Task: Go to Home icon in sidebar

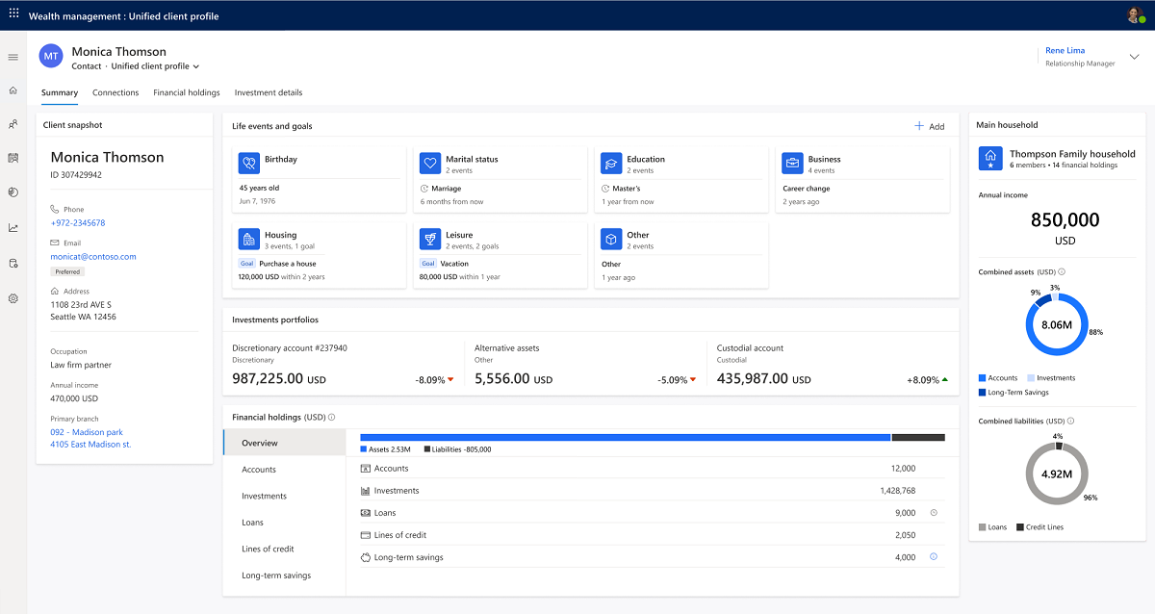Action: (x=13, y=90)
